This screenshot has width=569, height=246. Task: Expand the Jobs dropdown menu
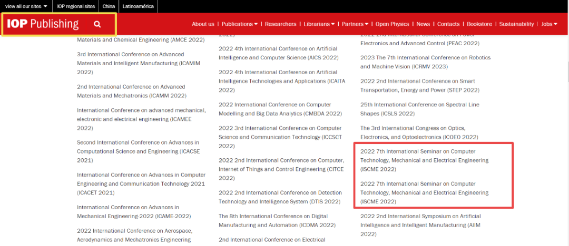coord(549,24)
